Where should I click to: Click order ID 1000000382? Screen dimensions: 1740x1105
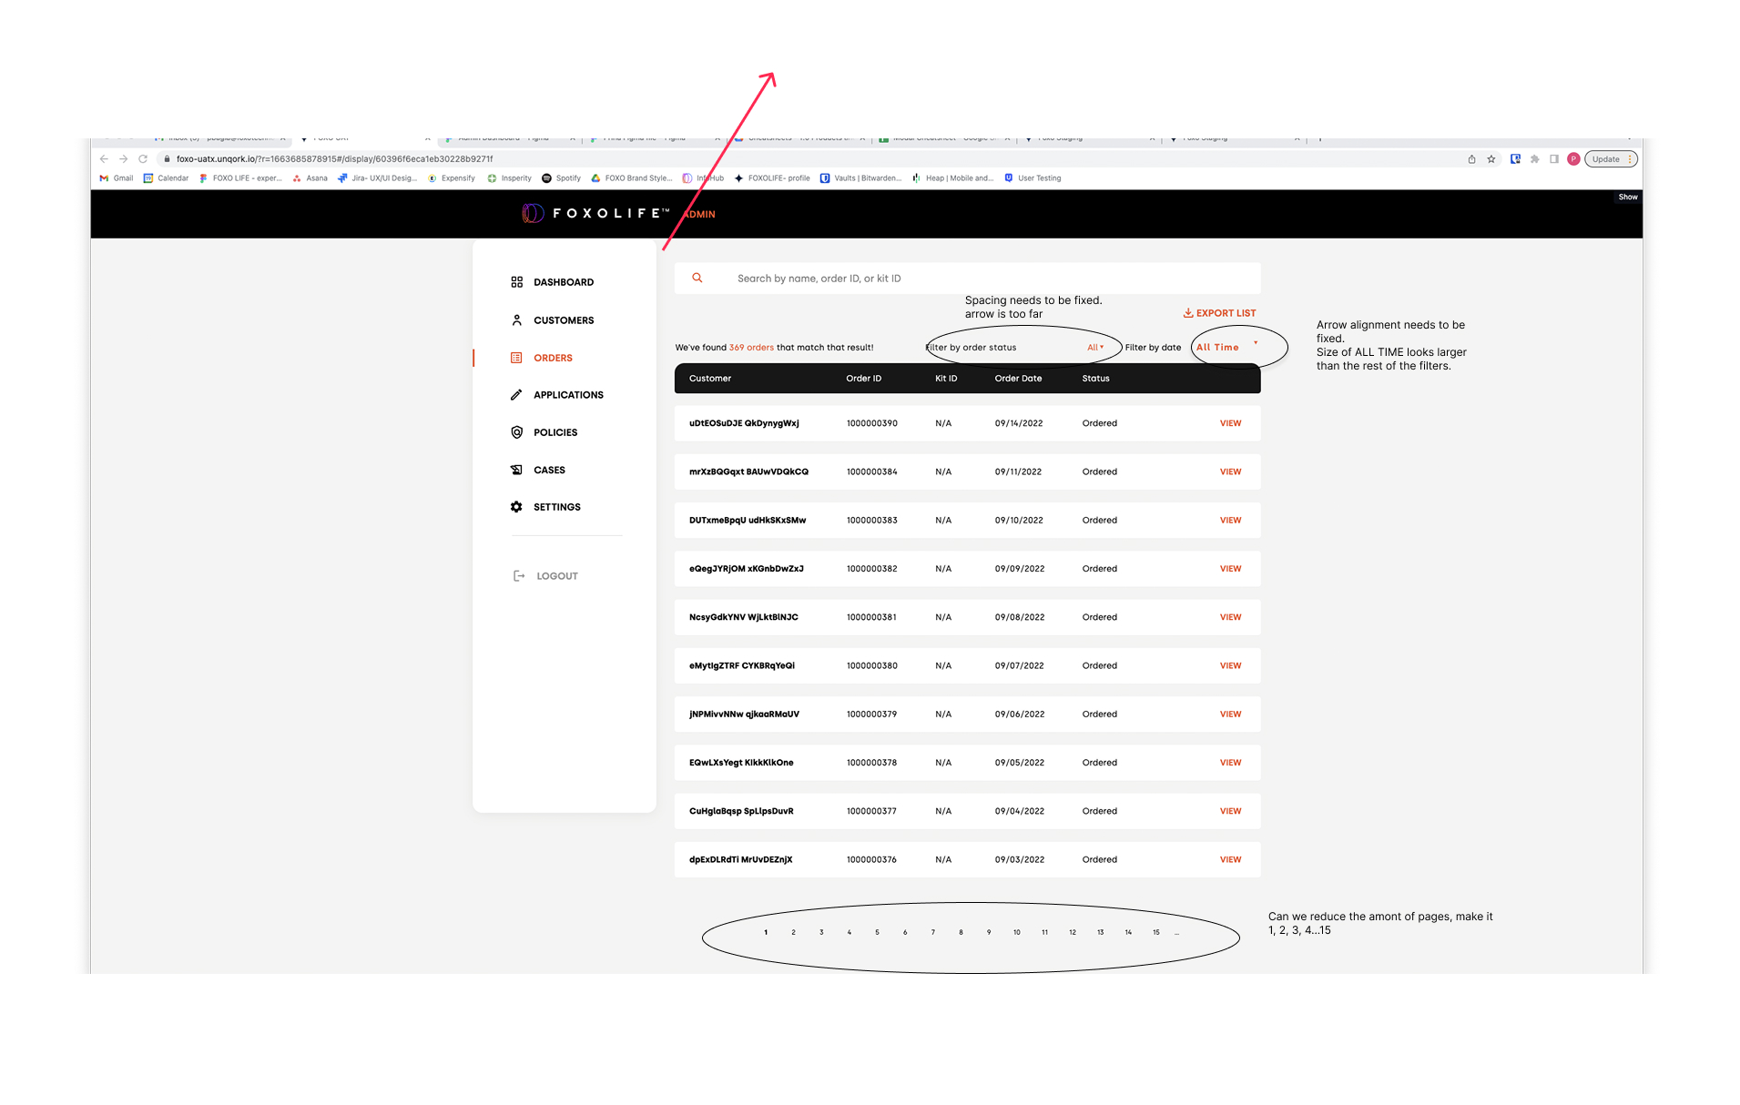tap(871, 569)
